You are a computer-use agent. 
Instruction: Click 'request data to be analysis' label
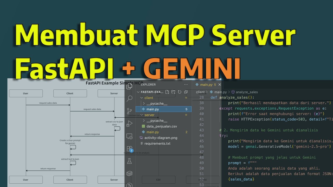pos(137,153)
